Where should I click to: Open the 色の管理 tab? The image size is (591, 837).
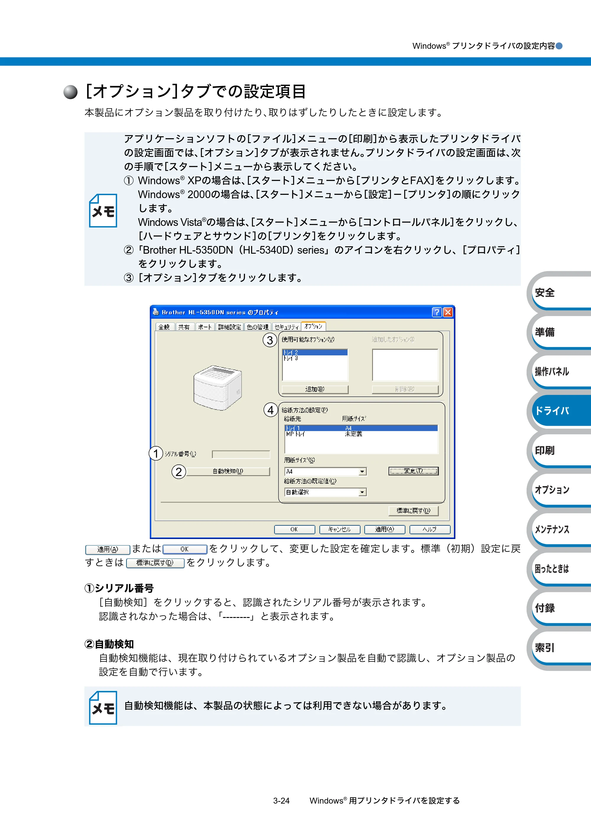tap(257, 327)
